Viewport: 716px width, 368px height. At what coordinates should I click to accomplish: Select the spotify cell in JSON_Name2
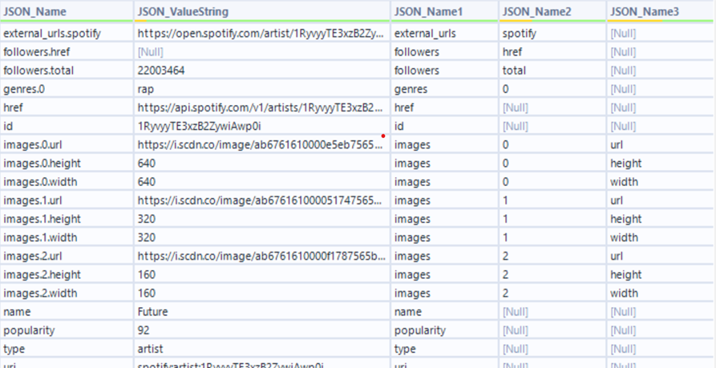(552, 33)
